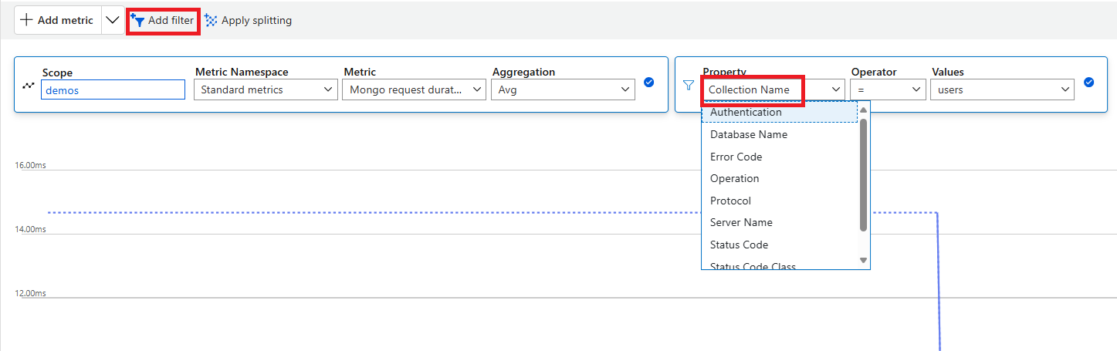Click the blue checkmark on the metric row
This screenshot has height=351, width=1117.
(x=649, y=83)
